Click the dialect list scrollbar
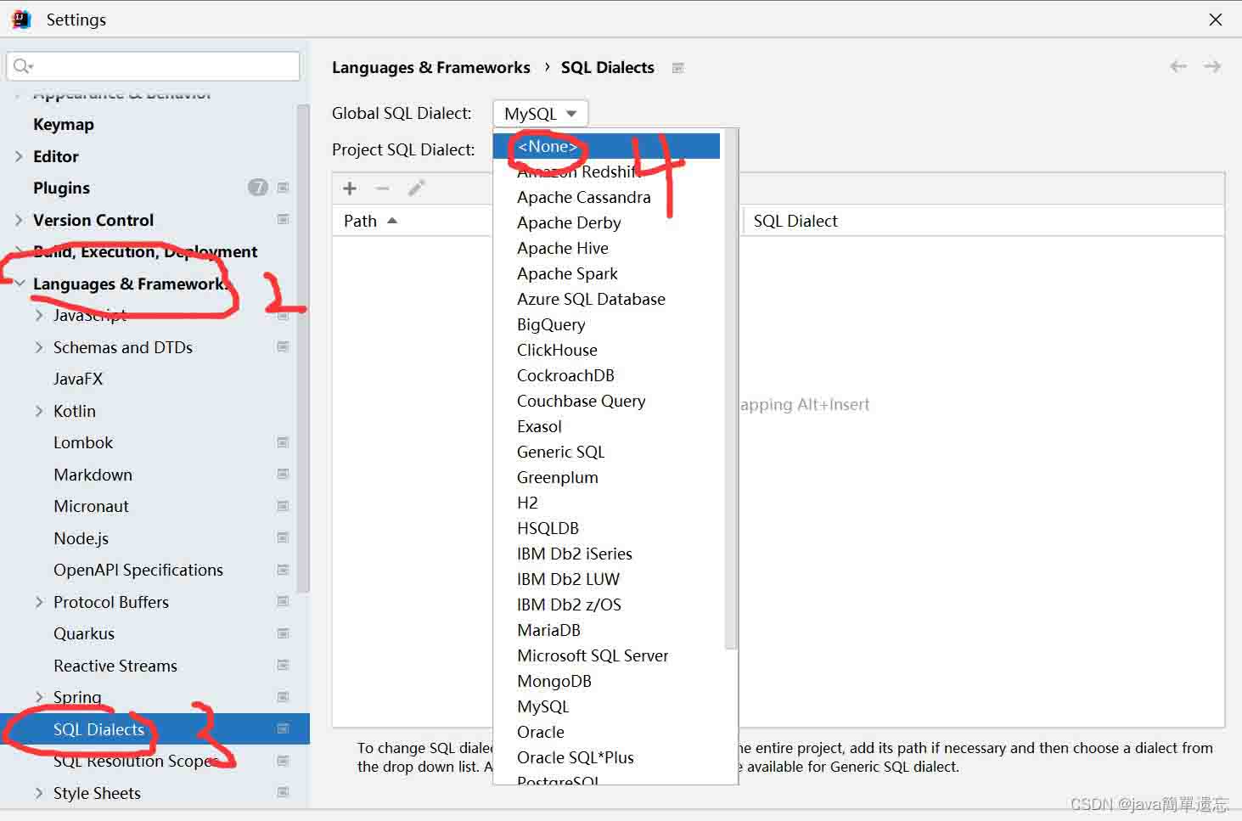Image resolution: width=1242 pixels, height=821 pixels. tap(731, 391)
